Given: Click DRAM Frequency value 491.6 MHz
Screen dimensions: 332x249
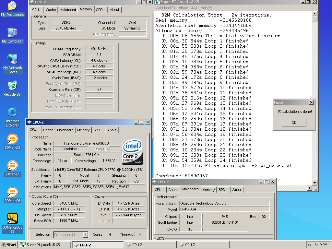Looking at the screenshot, I should (x=99, y=49).
